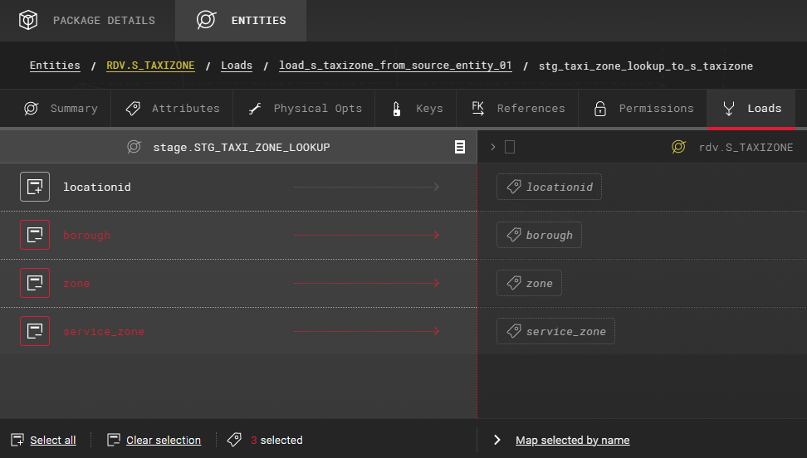Image resolution: width=807 pixels, height=458 pixels.
Task: Click Map selected by name
Action: point(572,440)
